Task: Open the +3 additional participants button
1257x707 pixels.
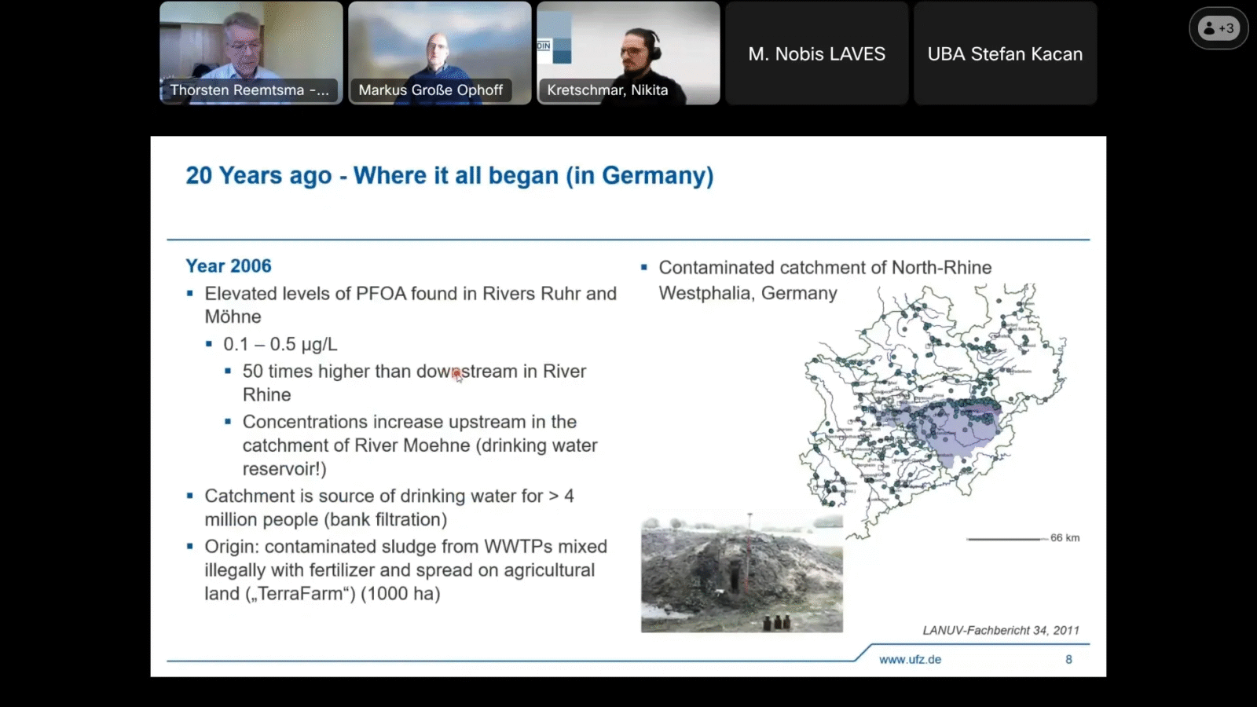Action: pyautogui.click(x=1219, y=28)
